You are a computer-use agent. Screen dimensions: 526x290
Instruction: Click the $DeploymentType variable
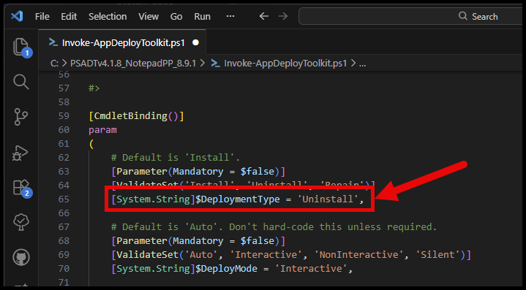pyautogui.click(x=238, y=199)
